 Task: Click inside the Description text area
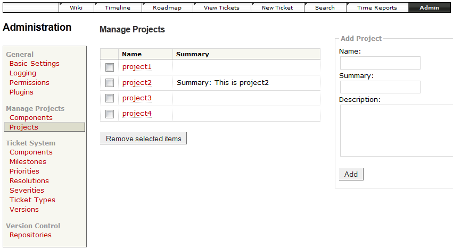(x=396, y=131)
